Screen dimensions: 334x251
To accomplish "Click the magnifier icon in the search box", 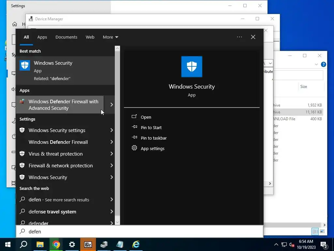I will pos(23,231).
